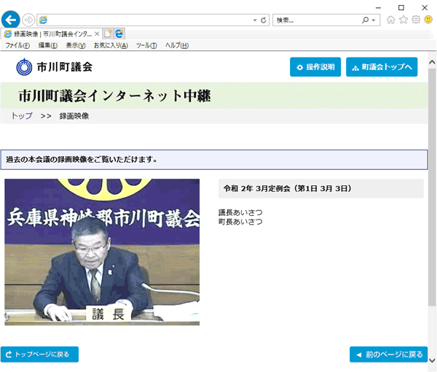The width and height of the screenshot is (437, 372).
Task: Refresh the page with the reload icon
Action: (x=264, y=20)
